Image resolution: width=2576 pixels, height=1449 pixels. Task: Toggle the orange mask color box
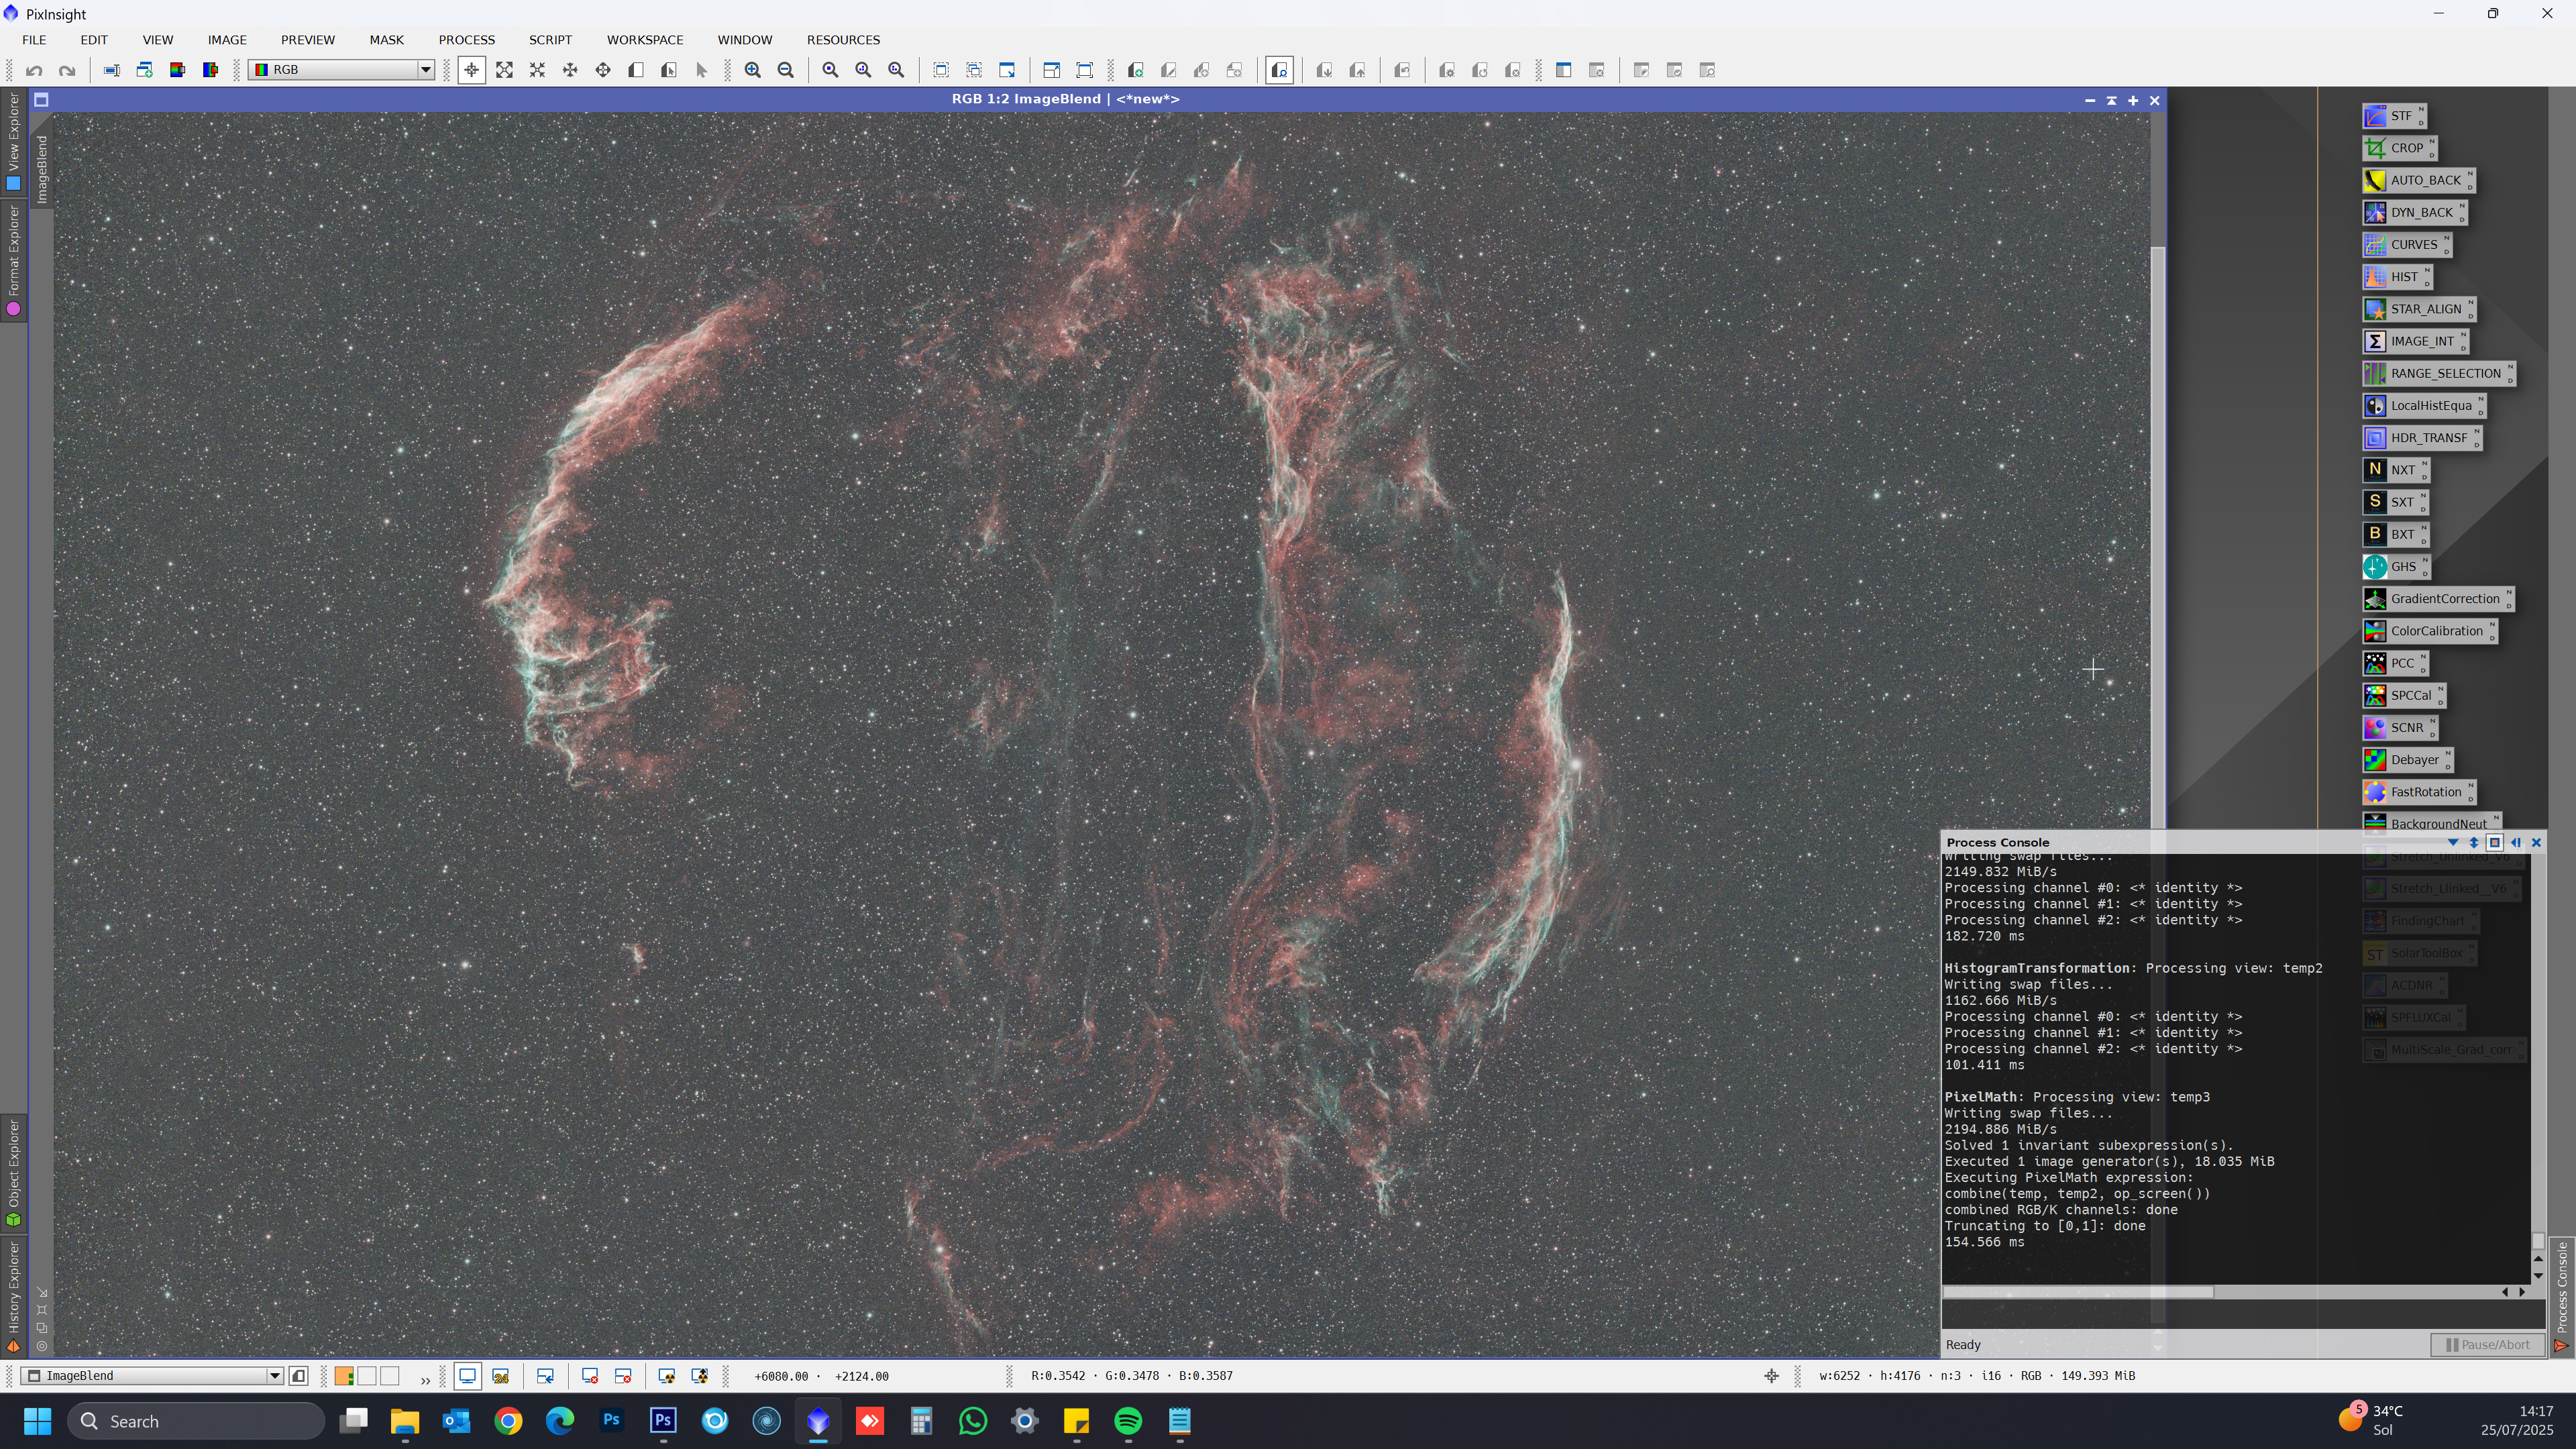[344, 1377]
